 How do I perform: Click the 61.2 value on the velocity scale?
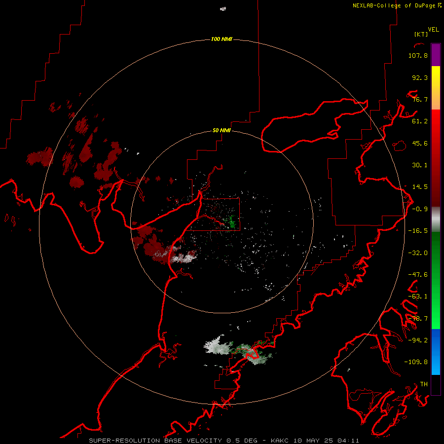point(420,121)
